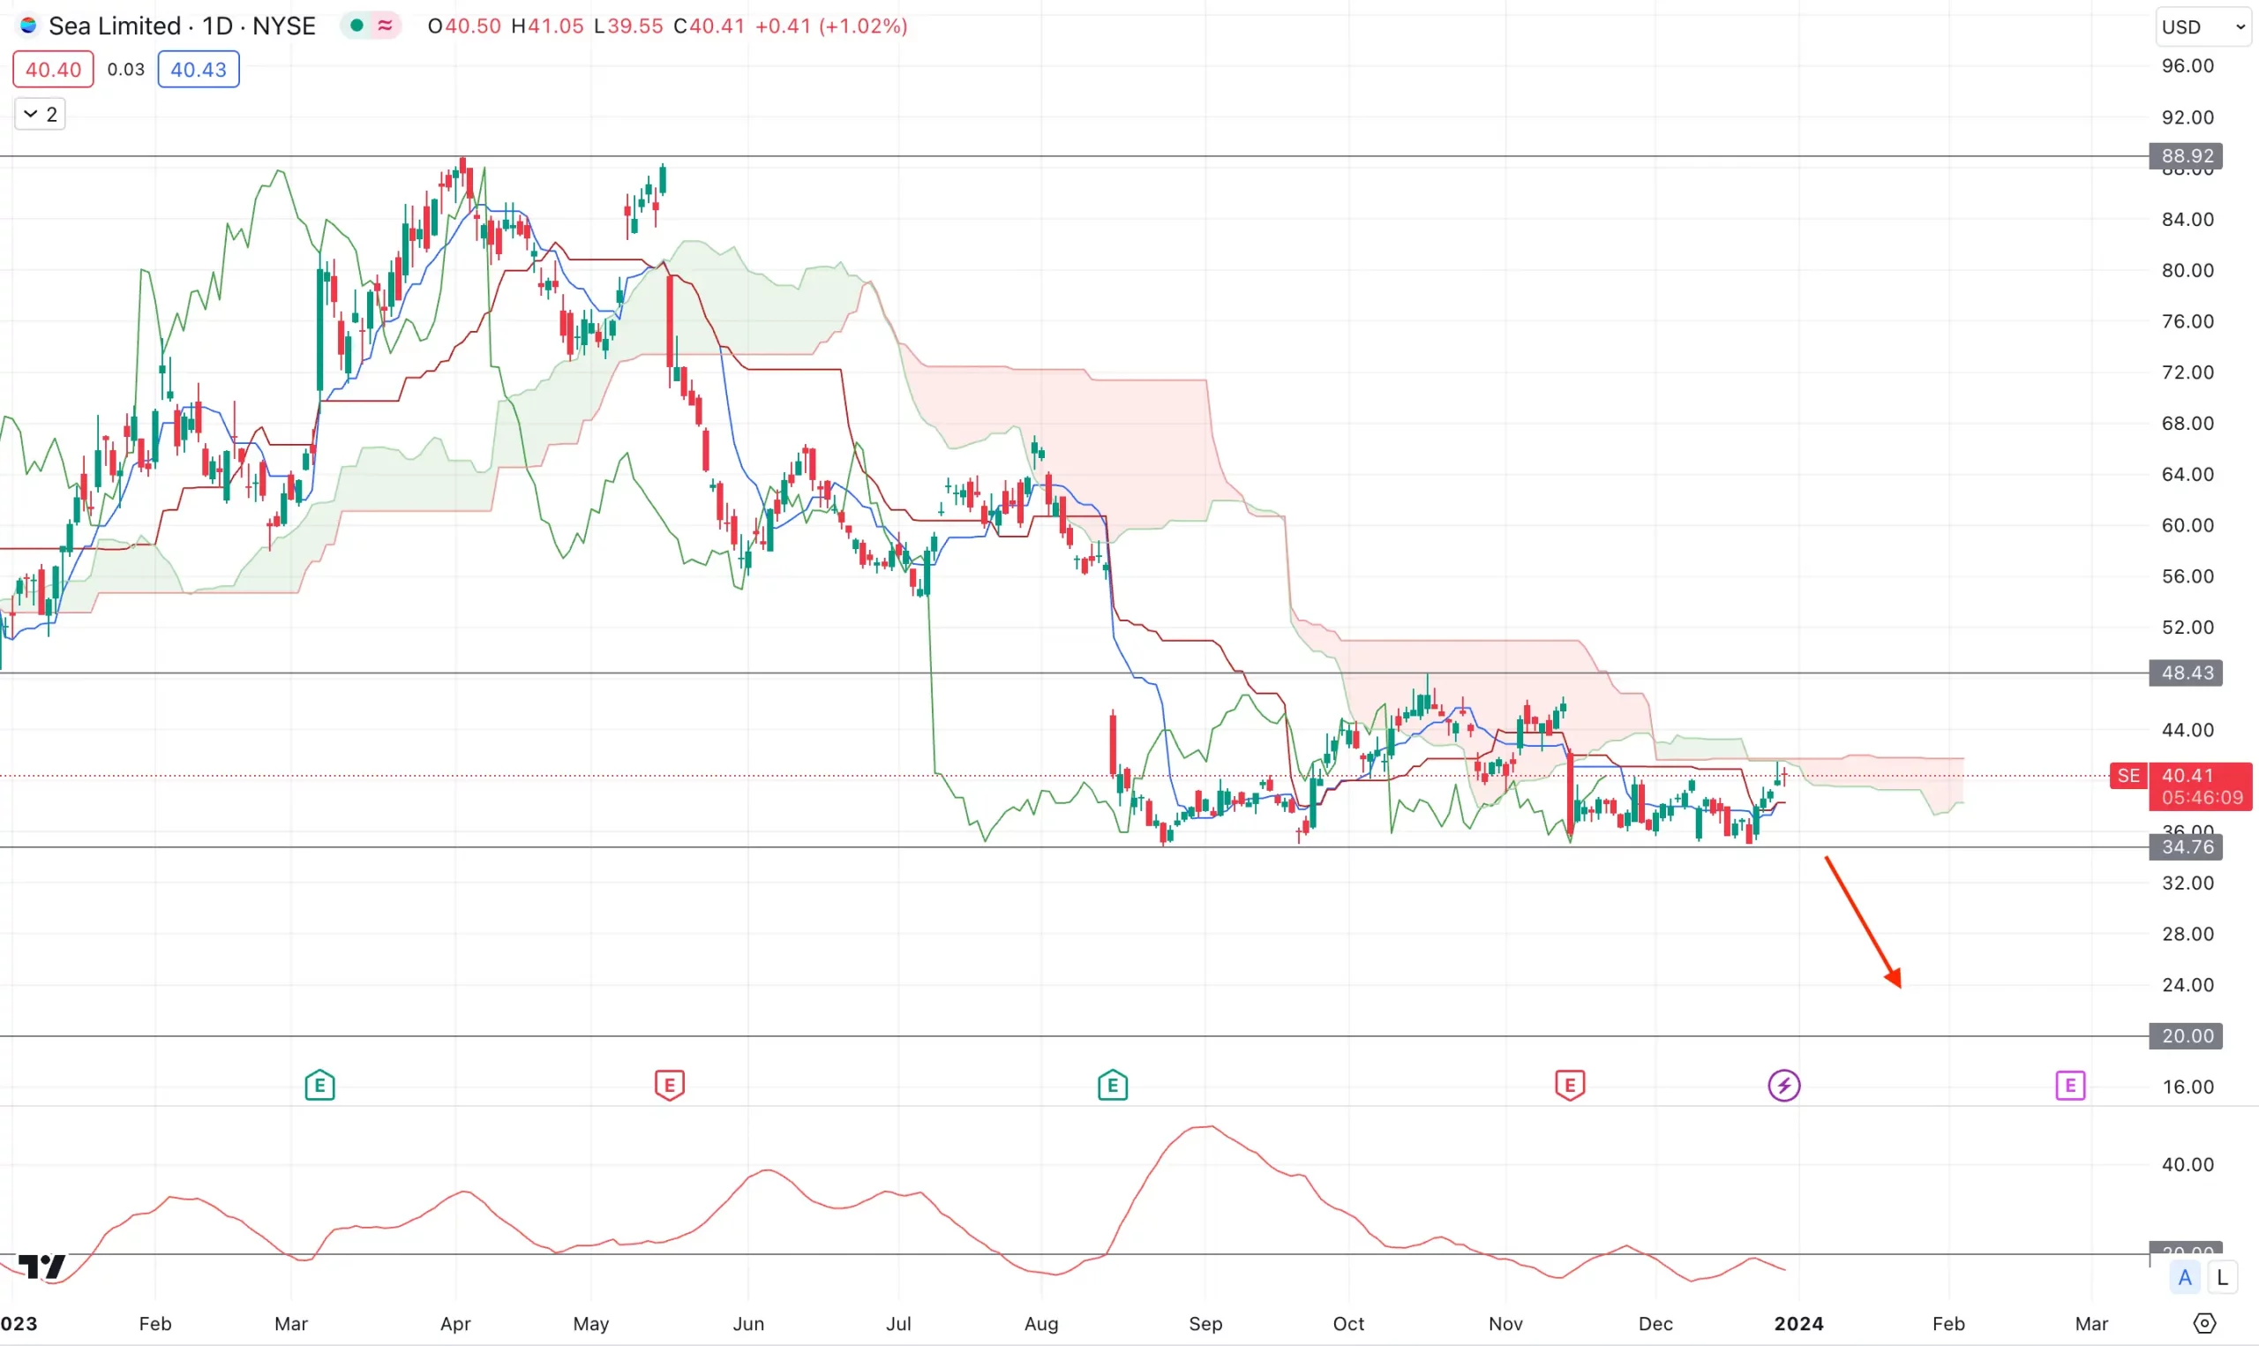Click the Oct label on the time axis
Viewport: 2259px width, 1346px height.
1349,1323
